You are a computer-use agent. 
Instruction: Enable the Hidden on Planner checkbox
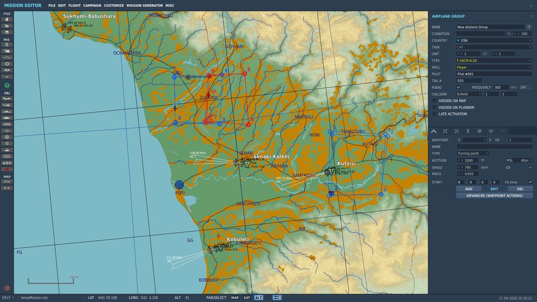coord(434,107)
